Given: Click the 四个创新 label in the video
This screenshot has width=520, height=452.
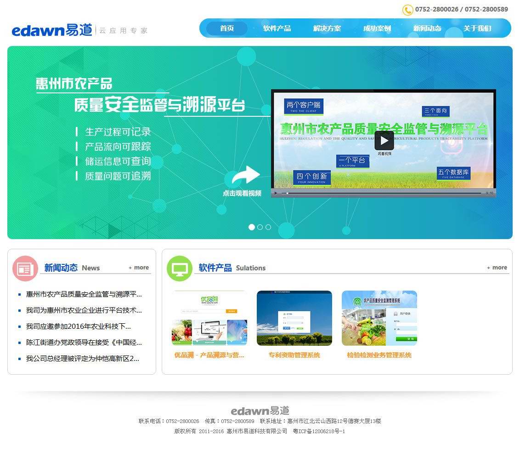Looking at the screenshot, I should [x=312, y=177].
